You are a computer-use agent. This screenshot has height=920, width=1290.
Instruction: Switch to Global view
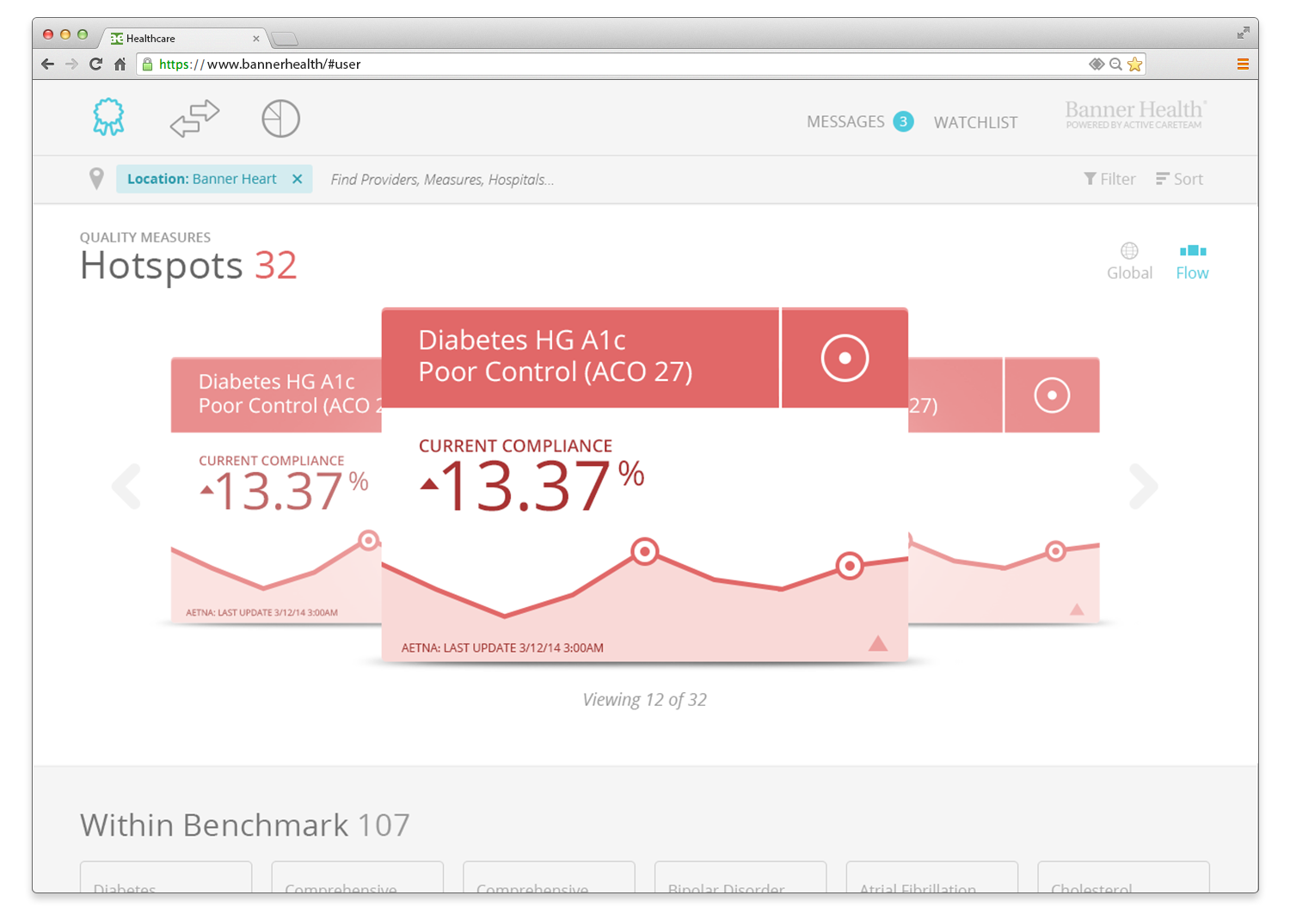click(1129, 261)
